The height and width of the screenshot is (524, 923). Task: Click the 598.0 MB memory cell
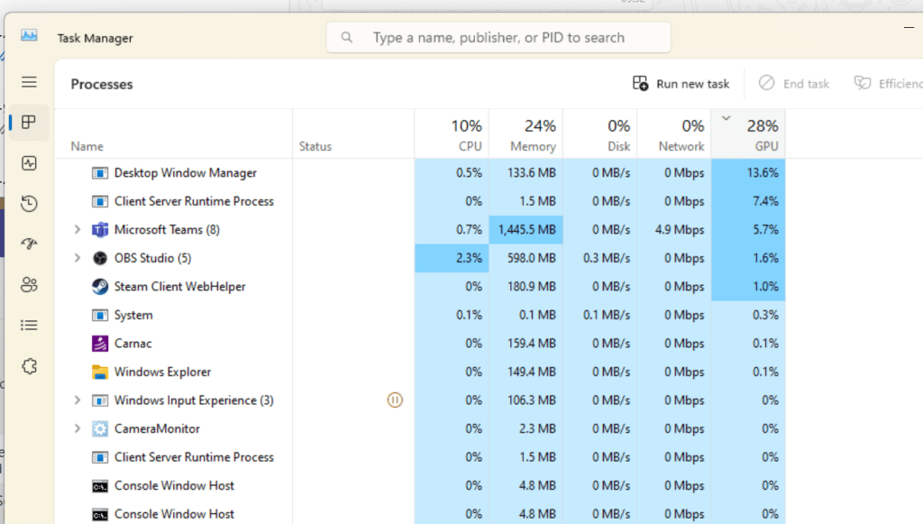tap(525, 258)
